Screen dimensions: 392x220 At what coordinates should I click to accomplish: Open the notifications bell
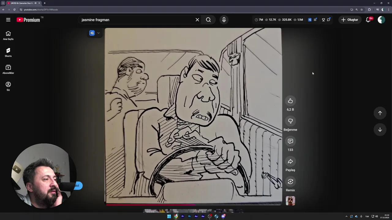[368, 20]
